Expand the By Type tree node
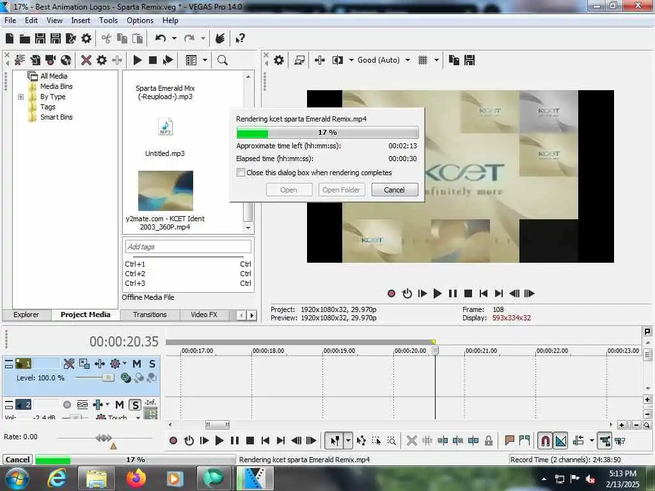This screenshot has width=655, height=491. click(x=20, y=97)
